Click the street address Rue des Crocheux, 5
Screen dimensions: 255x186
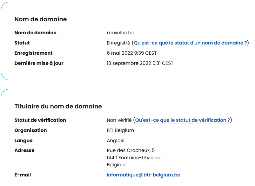point(131,150)
